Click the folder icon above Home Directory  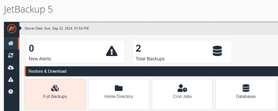119,88
